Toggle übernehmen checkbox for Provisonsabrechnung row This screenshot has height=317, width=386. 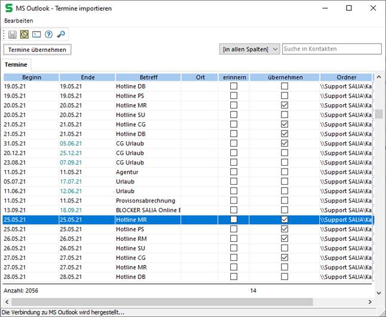click(285, 201)
